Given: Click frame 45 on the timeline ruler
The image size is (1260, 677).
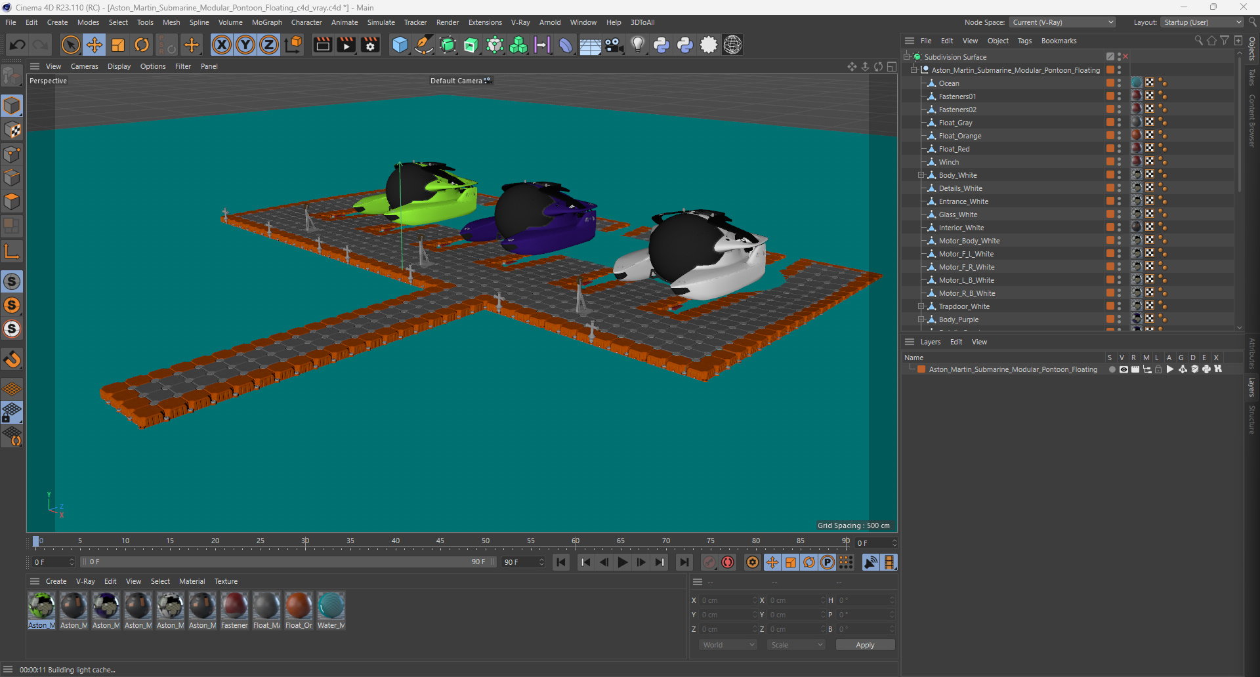Looking at the screenshot, I should click(x=440, y=541).
